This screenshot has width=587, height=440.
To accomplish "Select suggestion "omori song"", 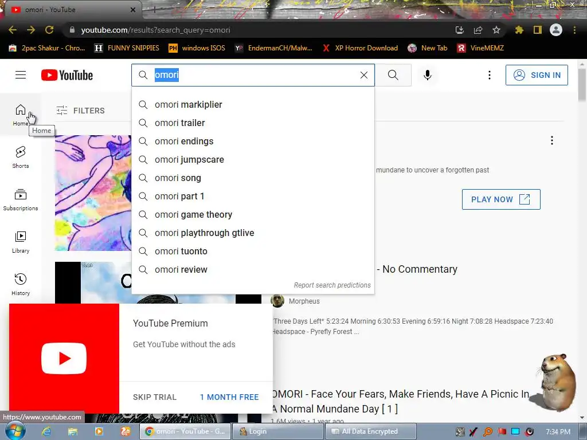I will tap(253, 178).
